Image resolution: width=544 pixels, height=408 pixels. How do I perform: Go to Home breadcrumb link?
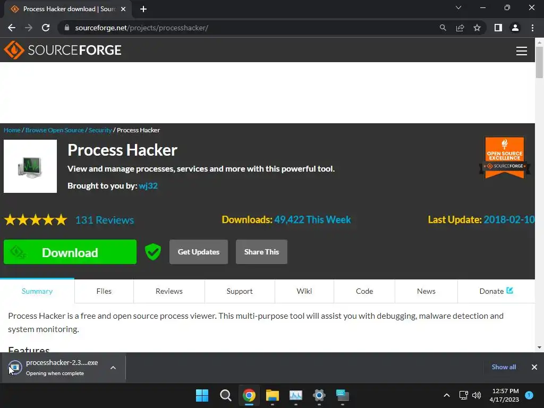12,130
